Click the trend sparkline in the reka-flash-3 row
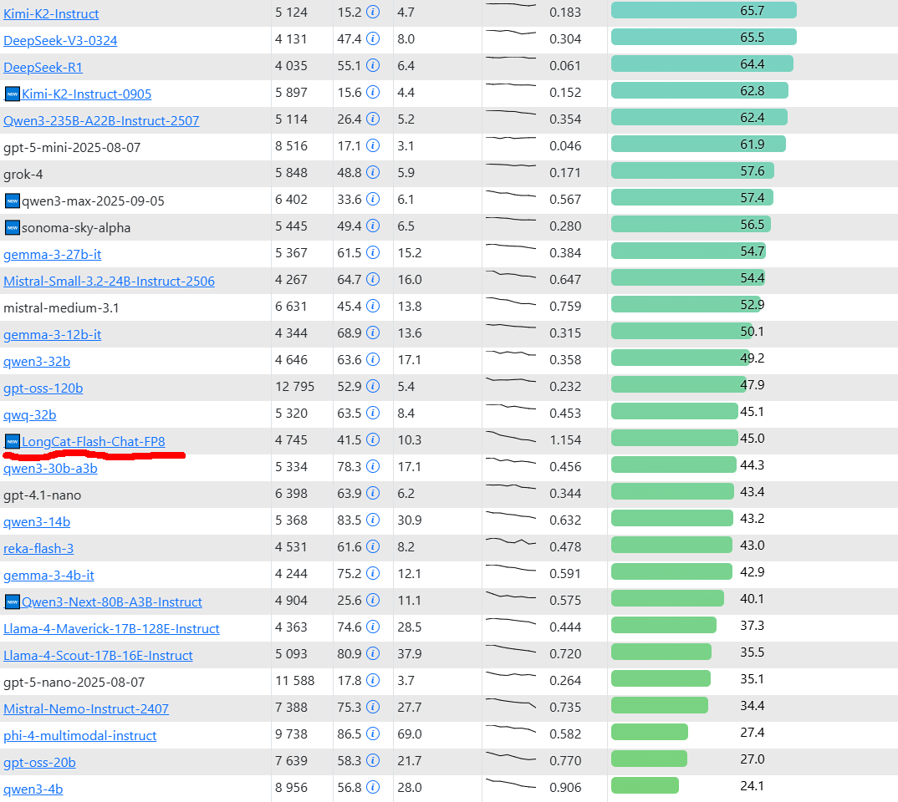Screen dimensions: 898x802 point(511,541)
